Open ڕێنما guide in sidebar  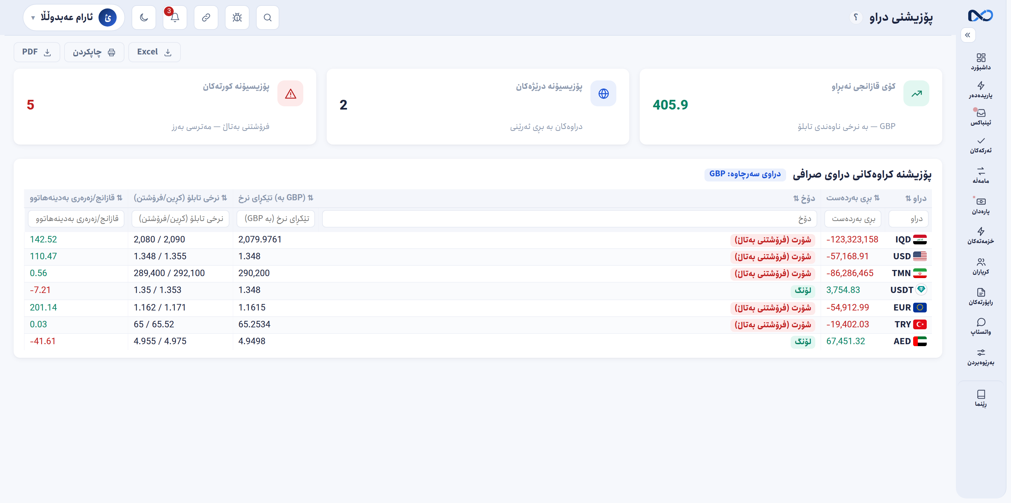point(981,398)
